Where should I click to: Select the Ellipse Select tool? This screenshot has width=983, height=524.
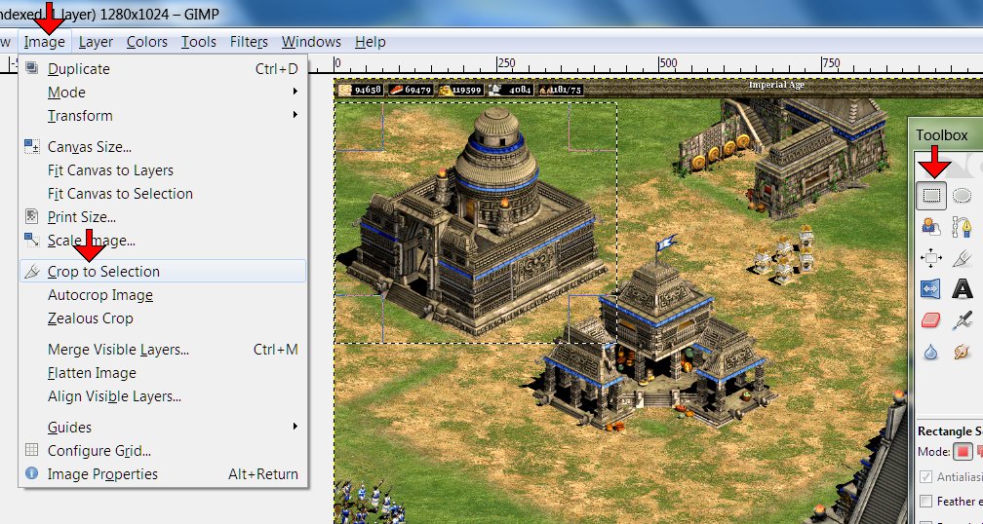962,195
